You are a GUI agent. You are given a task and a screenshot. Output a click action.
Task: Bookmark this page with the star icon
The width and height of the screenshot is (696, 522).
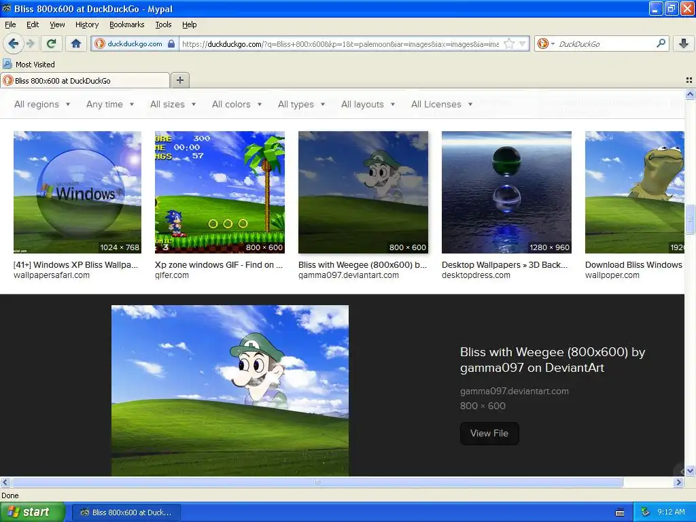click(509, 43)
